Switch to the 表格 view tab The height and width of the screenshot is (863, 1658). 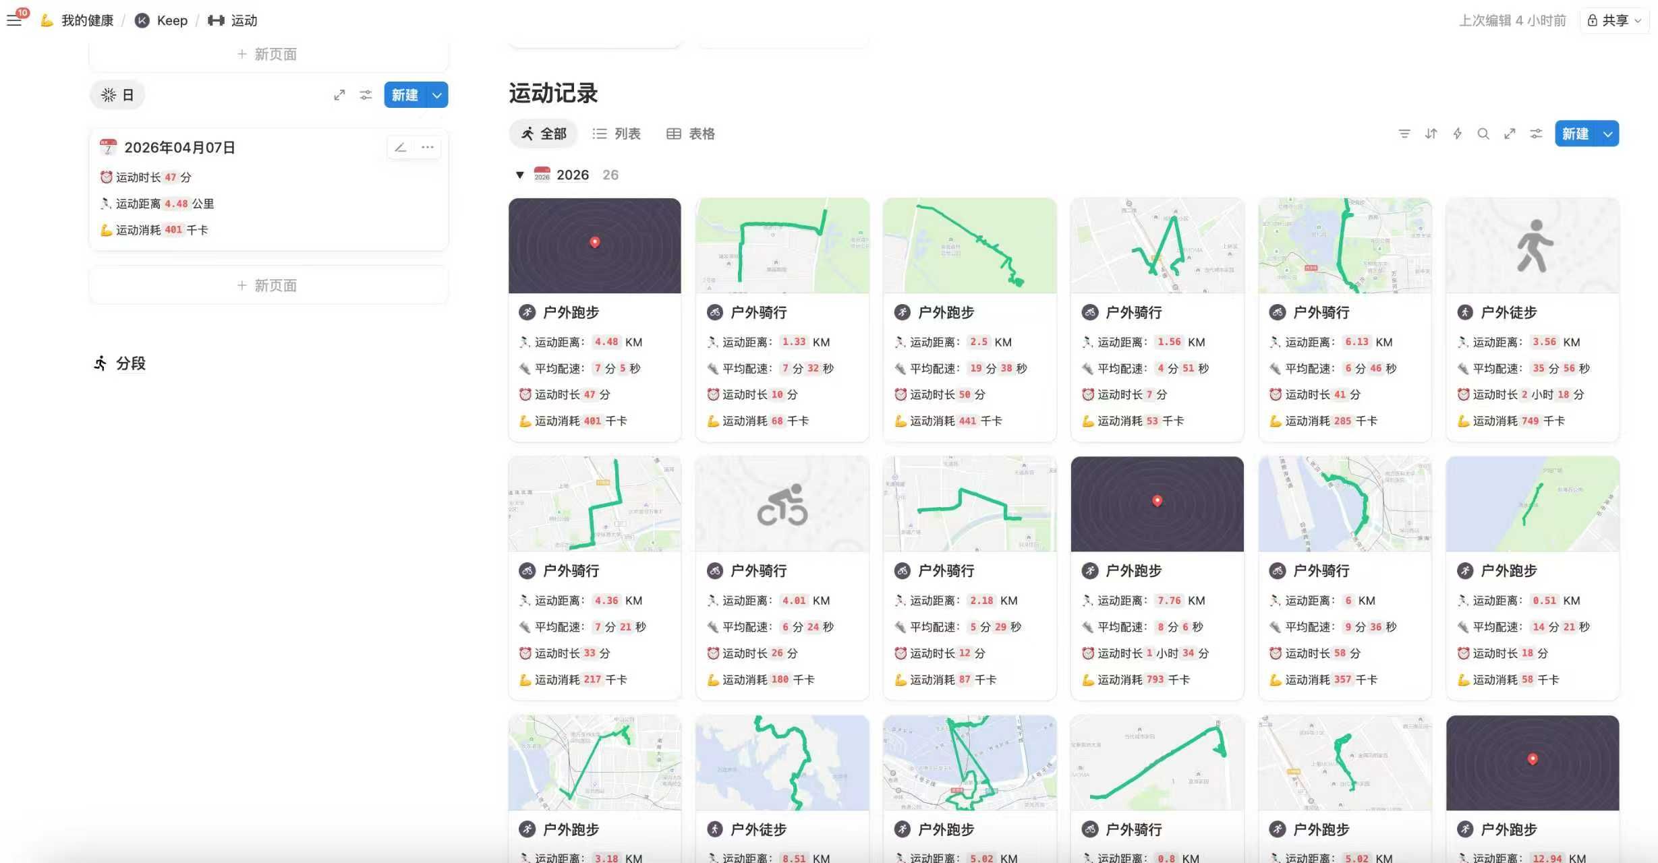691,133
